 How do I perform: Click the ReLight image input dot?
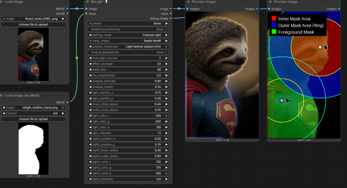pyautogui.click(x=86, y=9)
